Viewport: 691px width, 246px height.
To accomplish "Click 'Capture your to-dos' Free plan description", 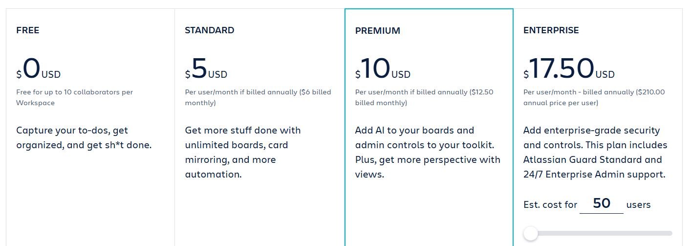I will tap(84, 138).
